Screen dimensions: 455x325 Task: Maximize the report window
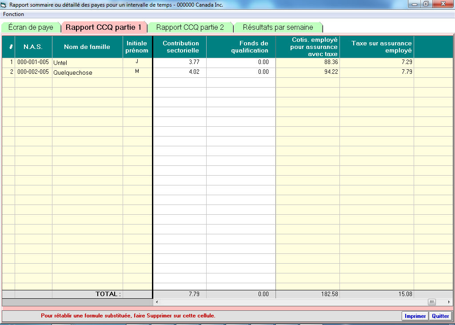click(426, 4)
